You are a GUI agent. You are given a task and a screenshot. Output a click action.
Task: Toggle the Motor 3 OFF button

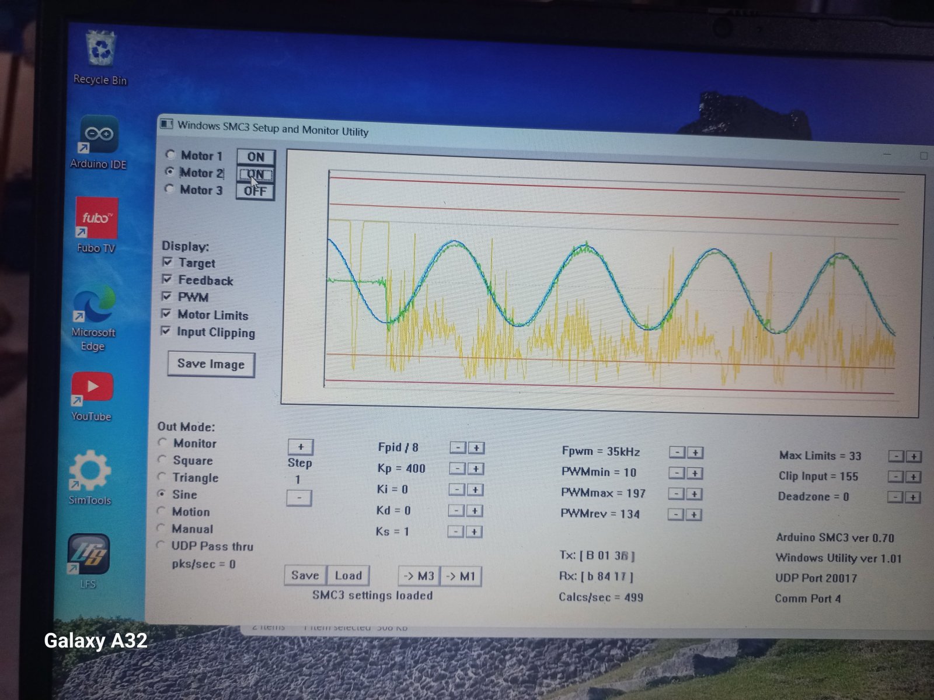[x=255, y=191]
